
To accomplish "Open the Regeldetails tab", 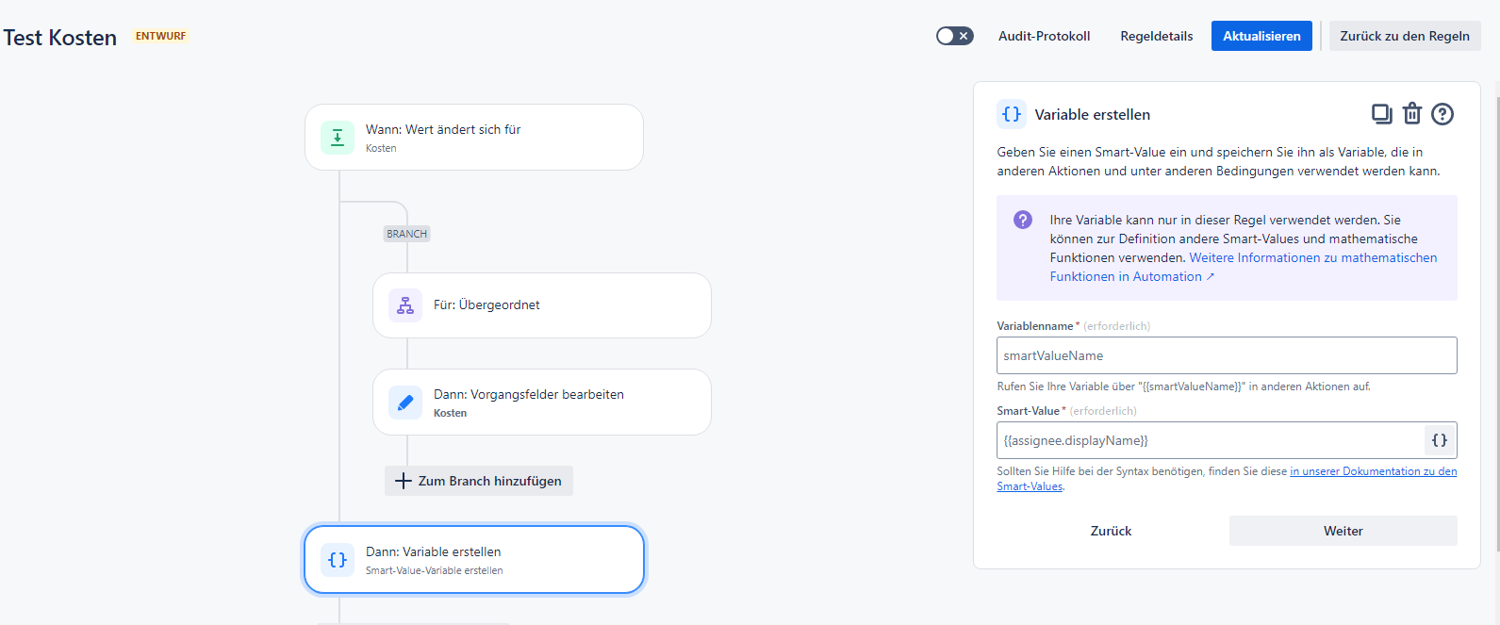I will (x=1156, y=36).
